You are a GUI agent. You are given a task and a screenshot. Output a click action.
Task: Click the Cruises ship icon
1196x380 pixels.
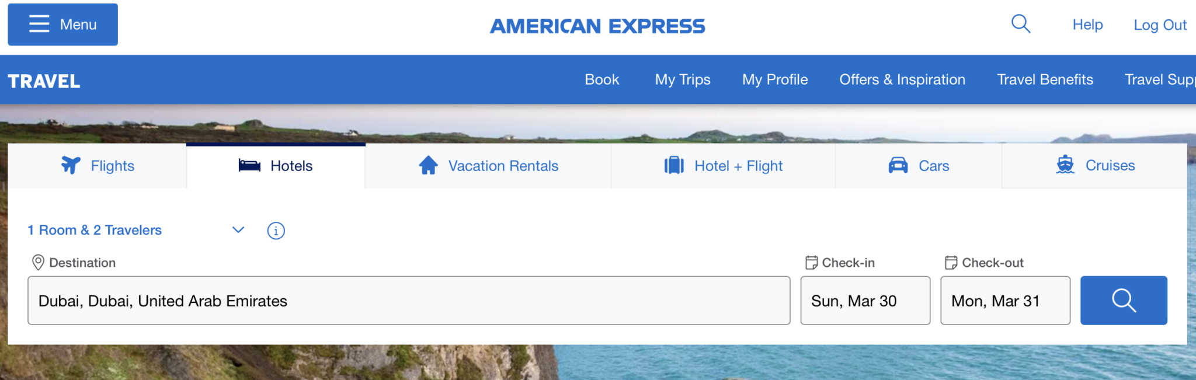[x=1064, y=165]
